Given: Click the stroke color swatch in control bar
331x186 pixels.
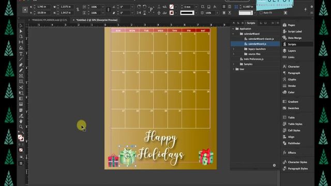Looking at the screenshot, I should tap(171, 13).
